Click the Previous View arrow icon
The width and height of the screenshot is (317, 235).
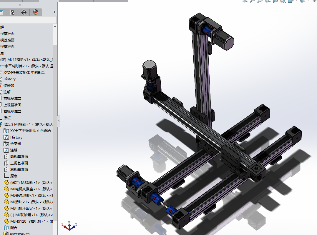click(x=268, y=1)
